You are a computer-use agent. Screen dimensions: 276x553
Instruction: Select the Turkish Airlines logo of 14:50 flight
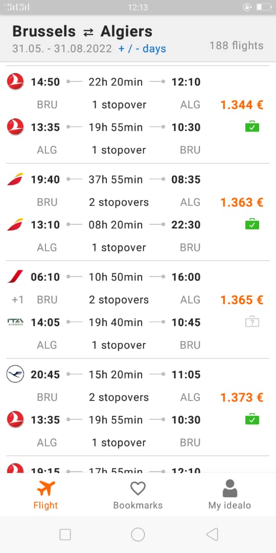click(15, 82)
